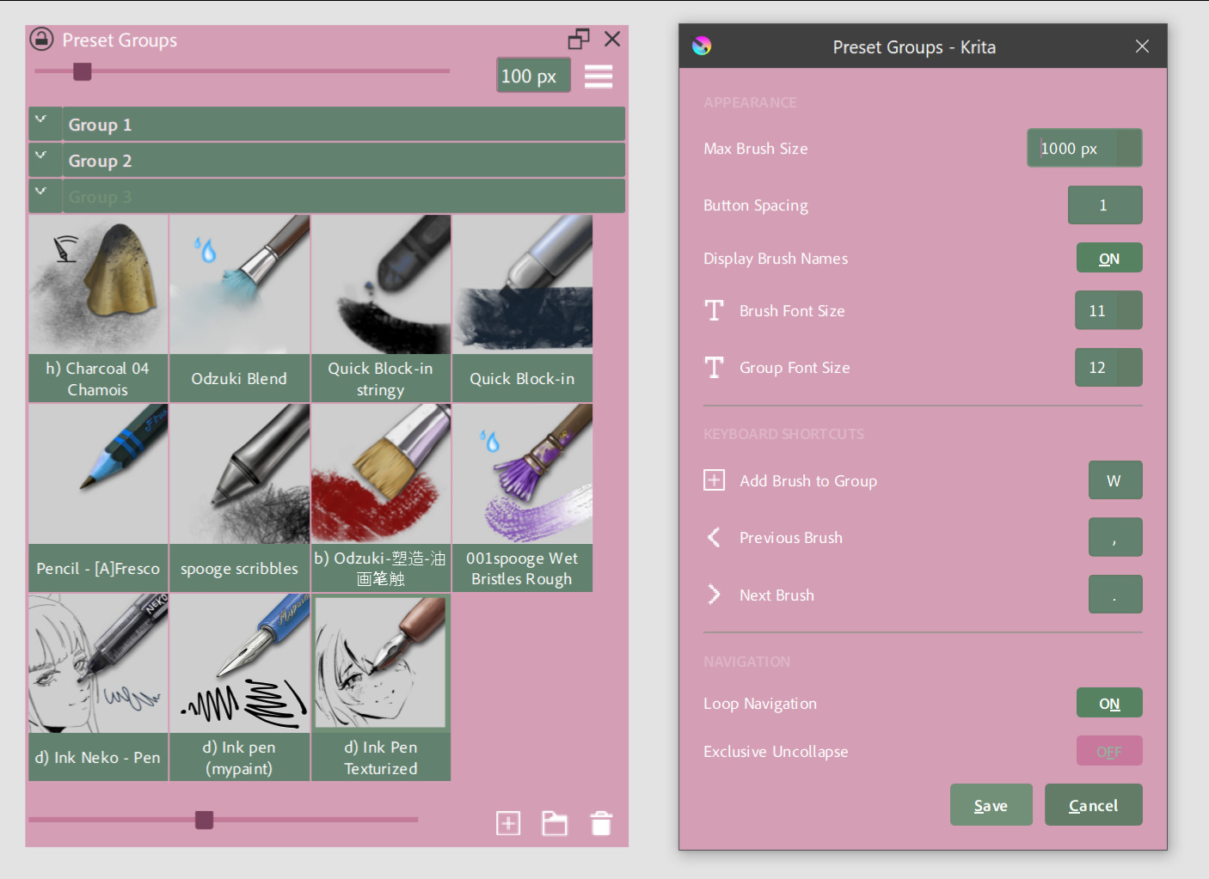Cancel the settings dialog
This screenshot has height=879, width=1209.
pyautogui.click(x=1093, y=805)
